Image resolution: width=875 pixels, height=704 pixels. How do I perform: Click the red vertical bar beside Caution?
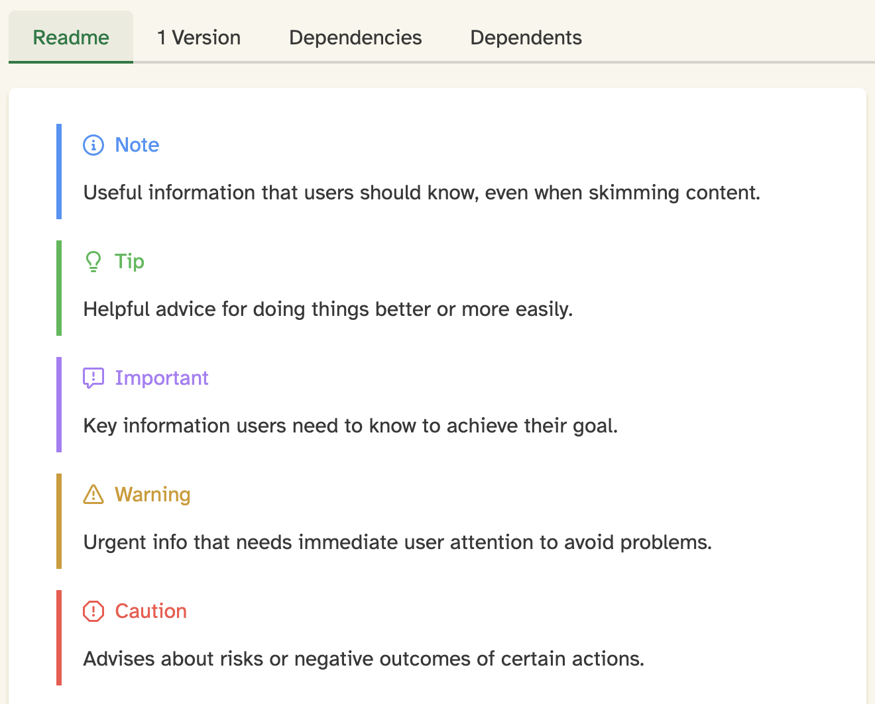click(x=59, y=637)
